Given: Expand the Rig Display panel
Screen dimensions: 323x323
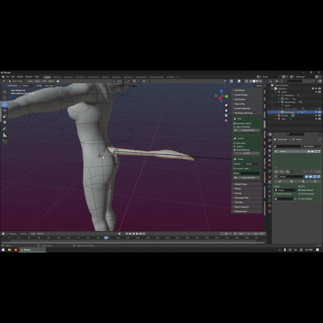Looking at the screenshot, I should [x=247, y=99].
